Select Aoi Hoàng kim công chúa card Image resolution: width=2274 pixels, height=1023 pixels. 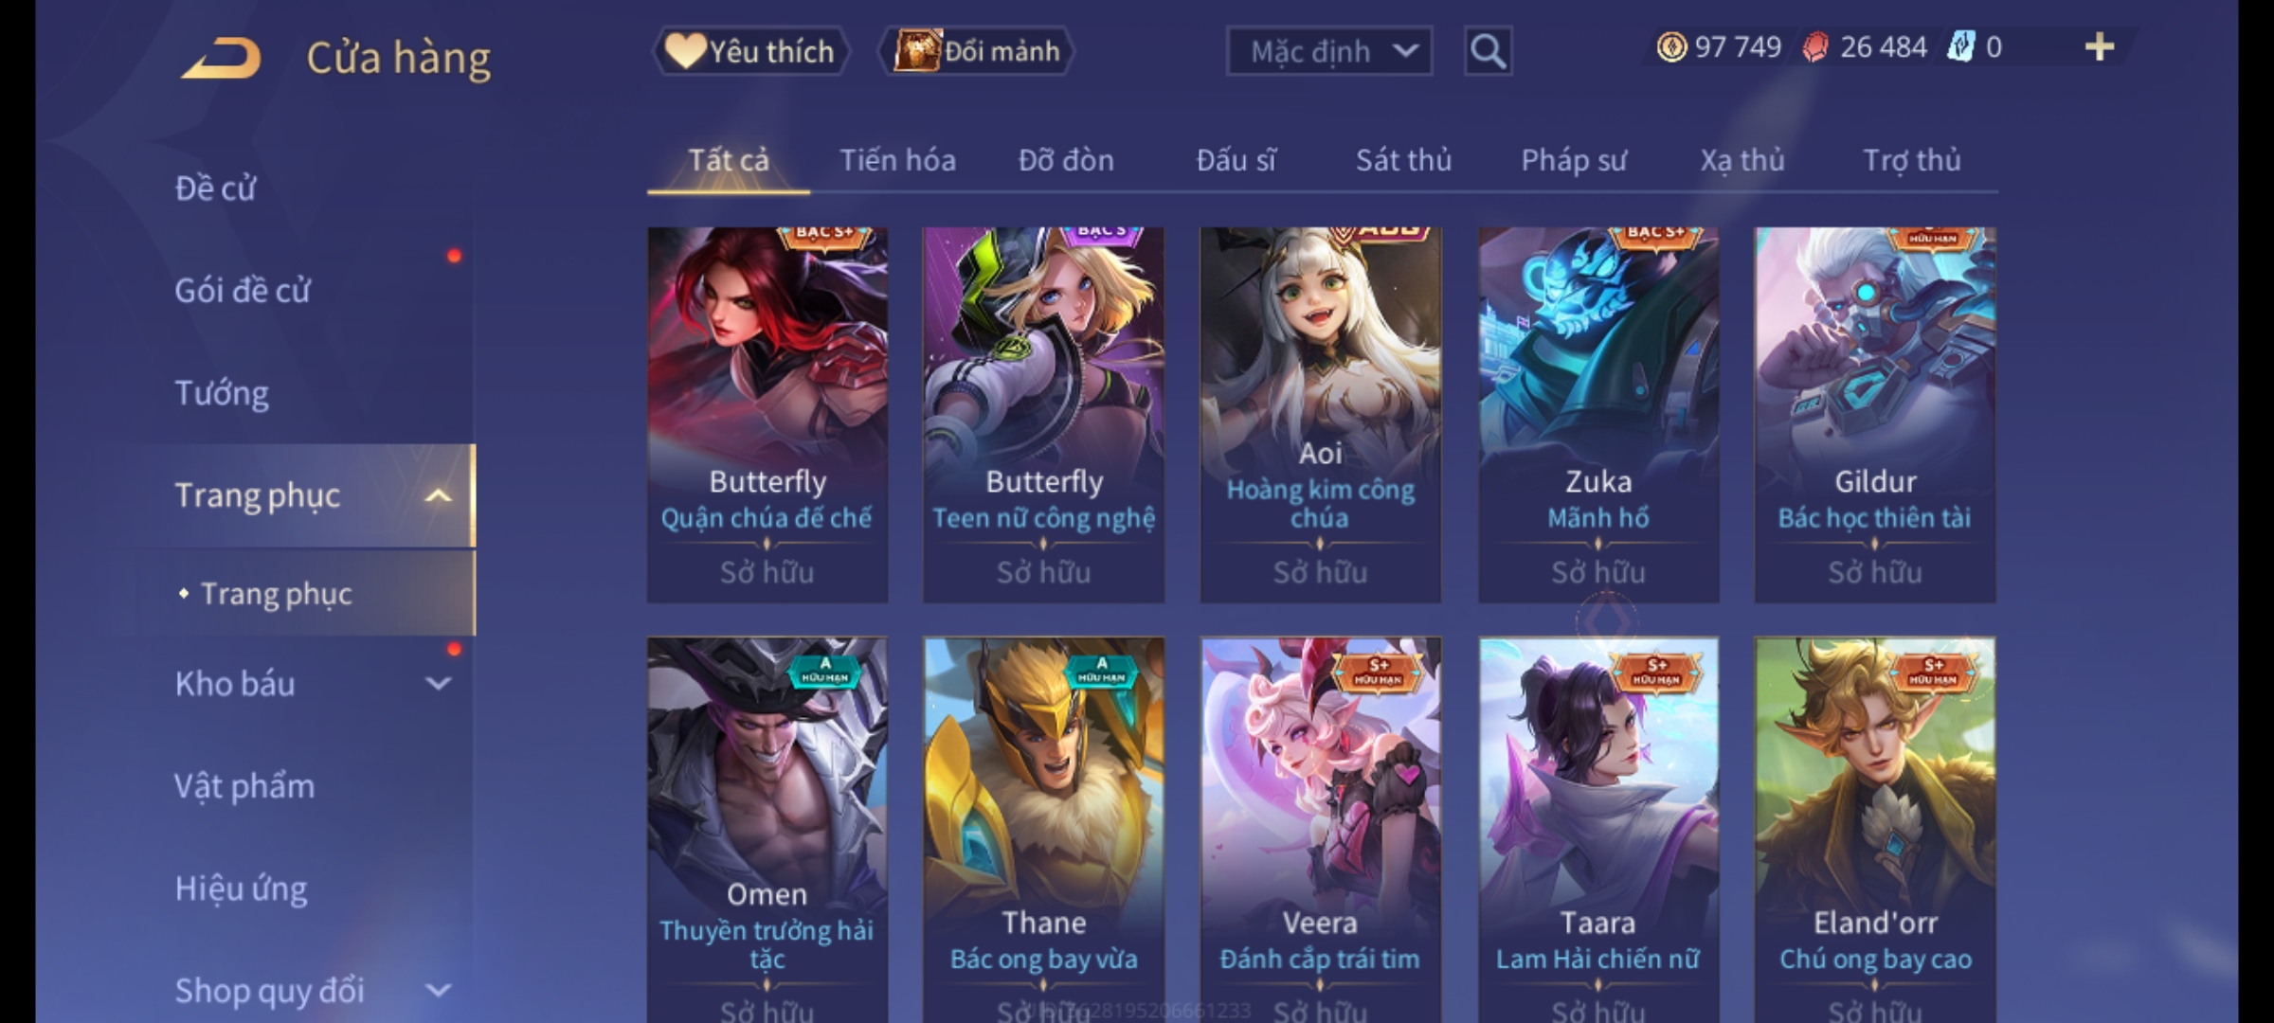point(1320,415)
